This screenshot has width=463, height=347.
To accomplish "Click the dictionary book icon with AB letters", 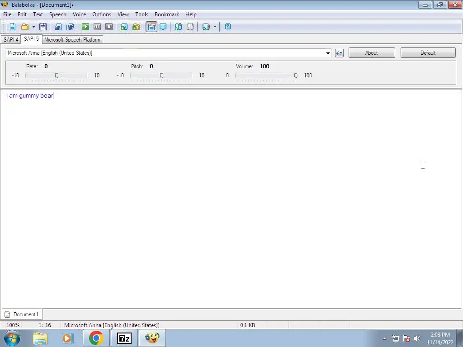I will [163, 27].
